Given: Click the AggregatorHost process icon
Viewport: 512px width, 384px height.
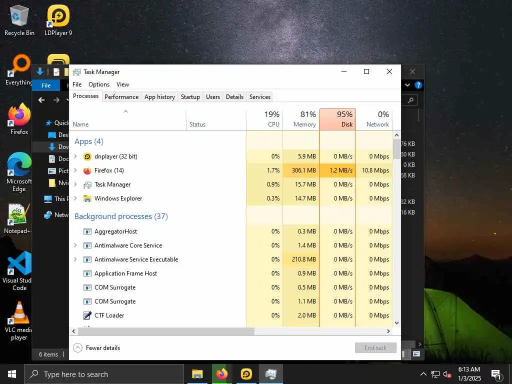Looking at the screenshot, I should (x=87, y=231).
